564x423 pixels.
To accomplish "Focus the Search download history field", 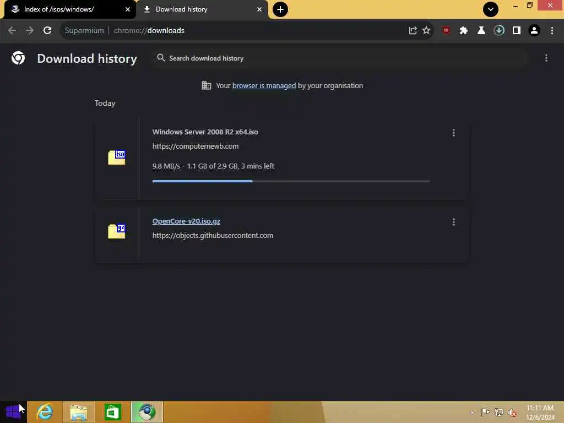I will point(340,58).
